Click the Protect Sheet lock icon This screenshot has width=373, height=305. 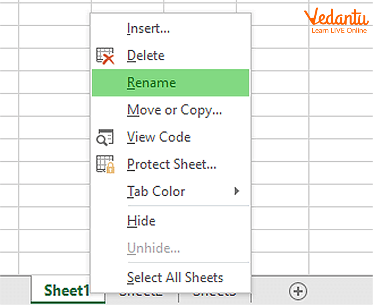click(x=105, y=164)
